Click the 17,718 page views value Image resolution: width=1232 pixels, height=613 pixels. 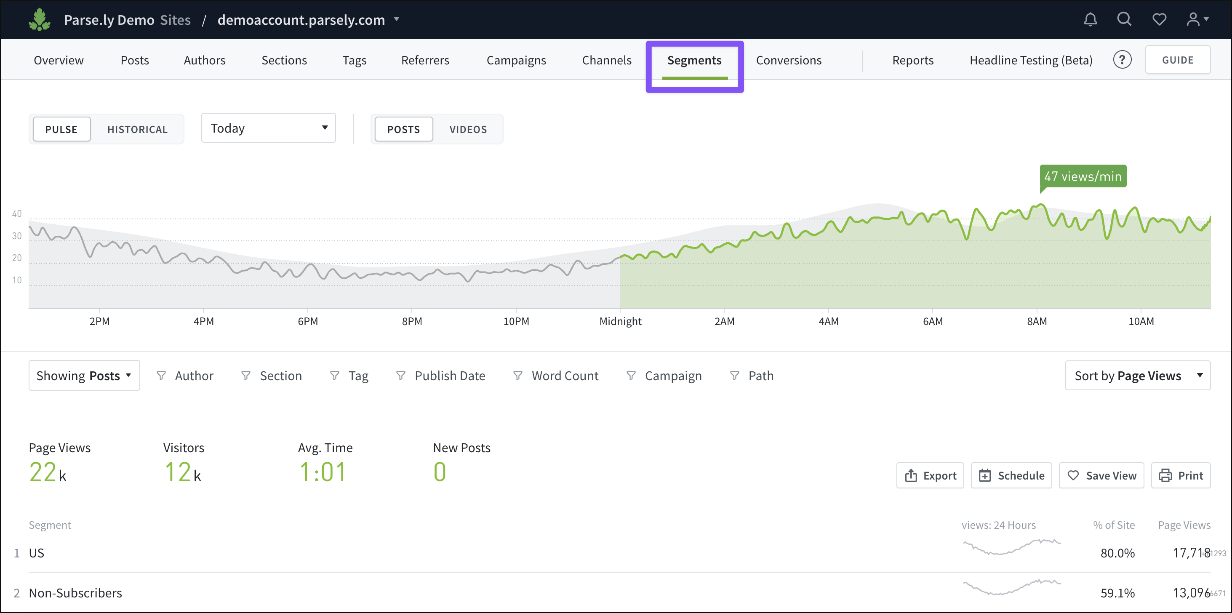coord(1191,553)
